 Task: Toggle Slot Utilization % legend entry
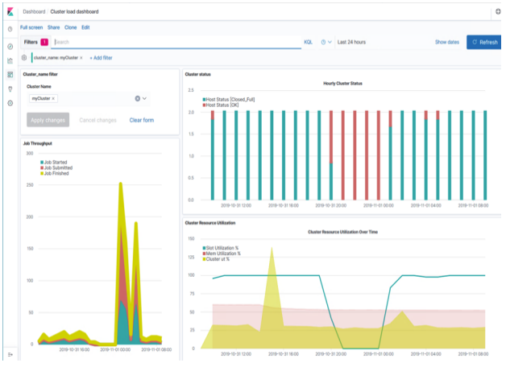[x=221, y=248]
